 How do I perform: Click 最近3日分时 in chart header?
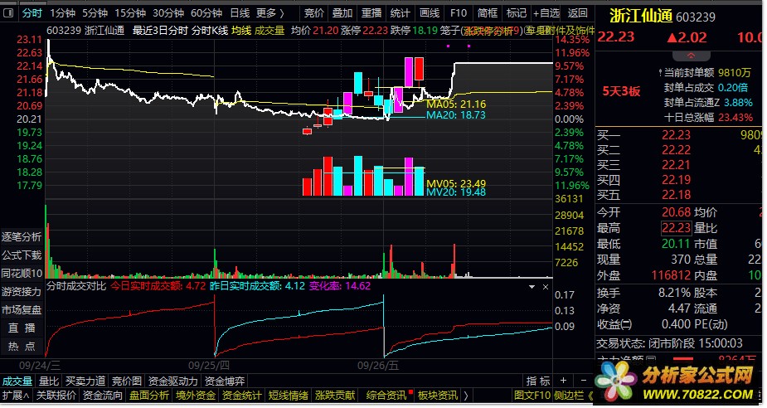(x=160, y=31)
